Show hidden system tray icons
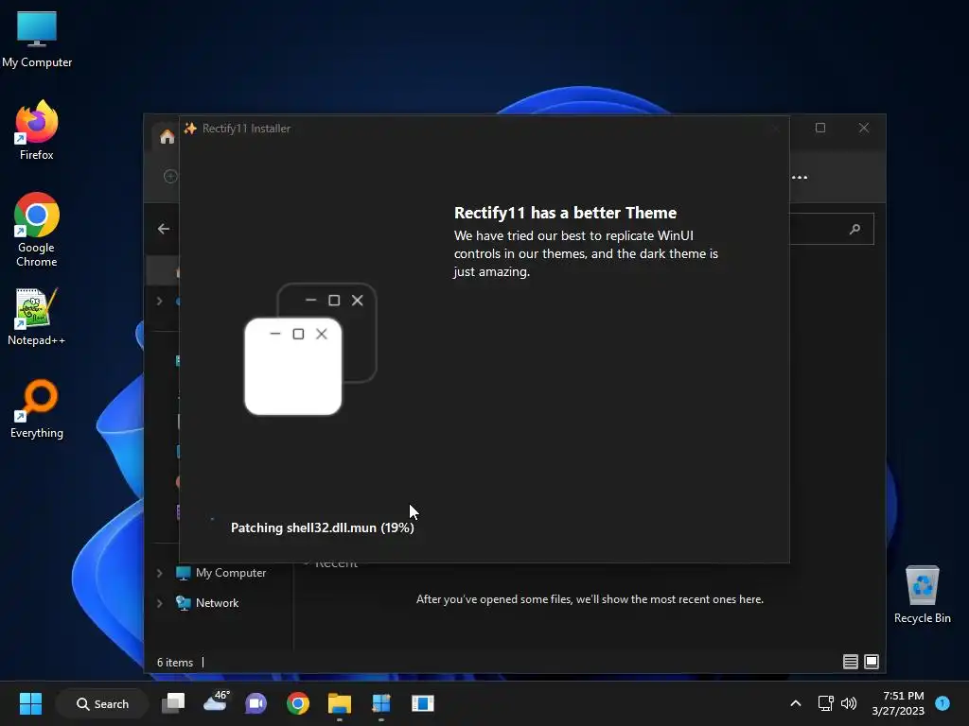The image size is (969, 726). click(x=796, y=703)
